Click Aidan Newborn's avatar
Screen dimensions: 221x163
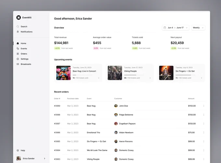116,132
